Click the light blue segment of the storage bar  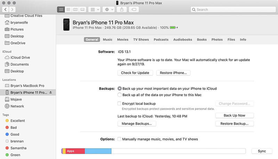(98, 151)
